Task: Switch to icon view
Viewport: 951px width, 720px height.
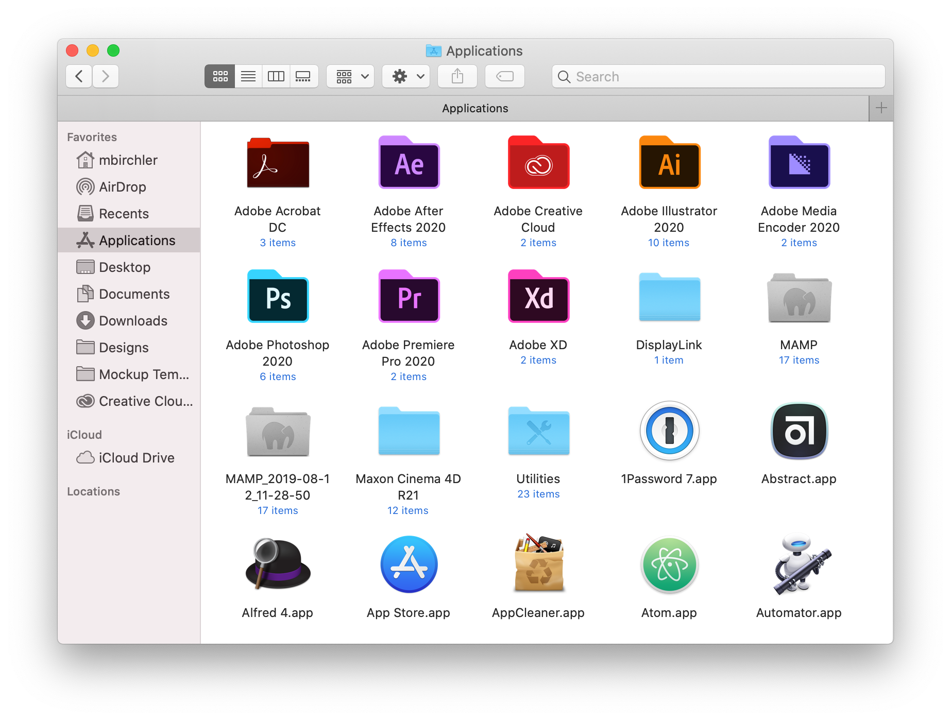Action: [220, 77]
